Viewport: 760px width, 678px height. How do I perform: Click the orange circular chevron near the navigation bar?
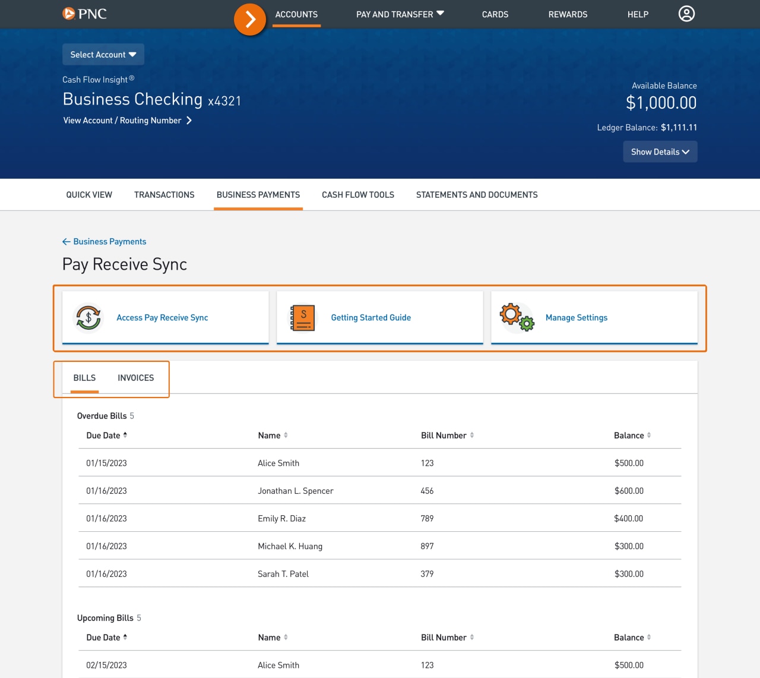[x=250, y=19]
